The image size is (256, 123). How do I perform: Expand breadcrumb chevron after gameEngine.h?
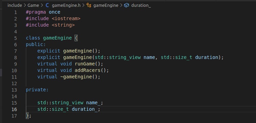click(x=83, y=5)
